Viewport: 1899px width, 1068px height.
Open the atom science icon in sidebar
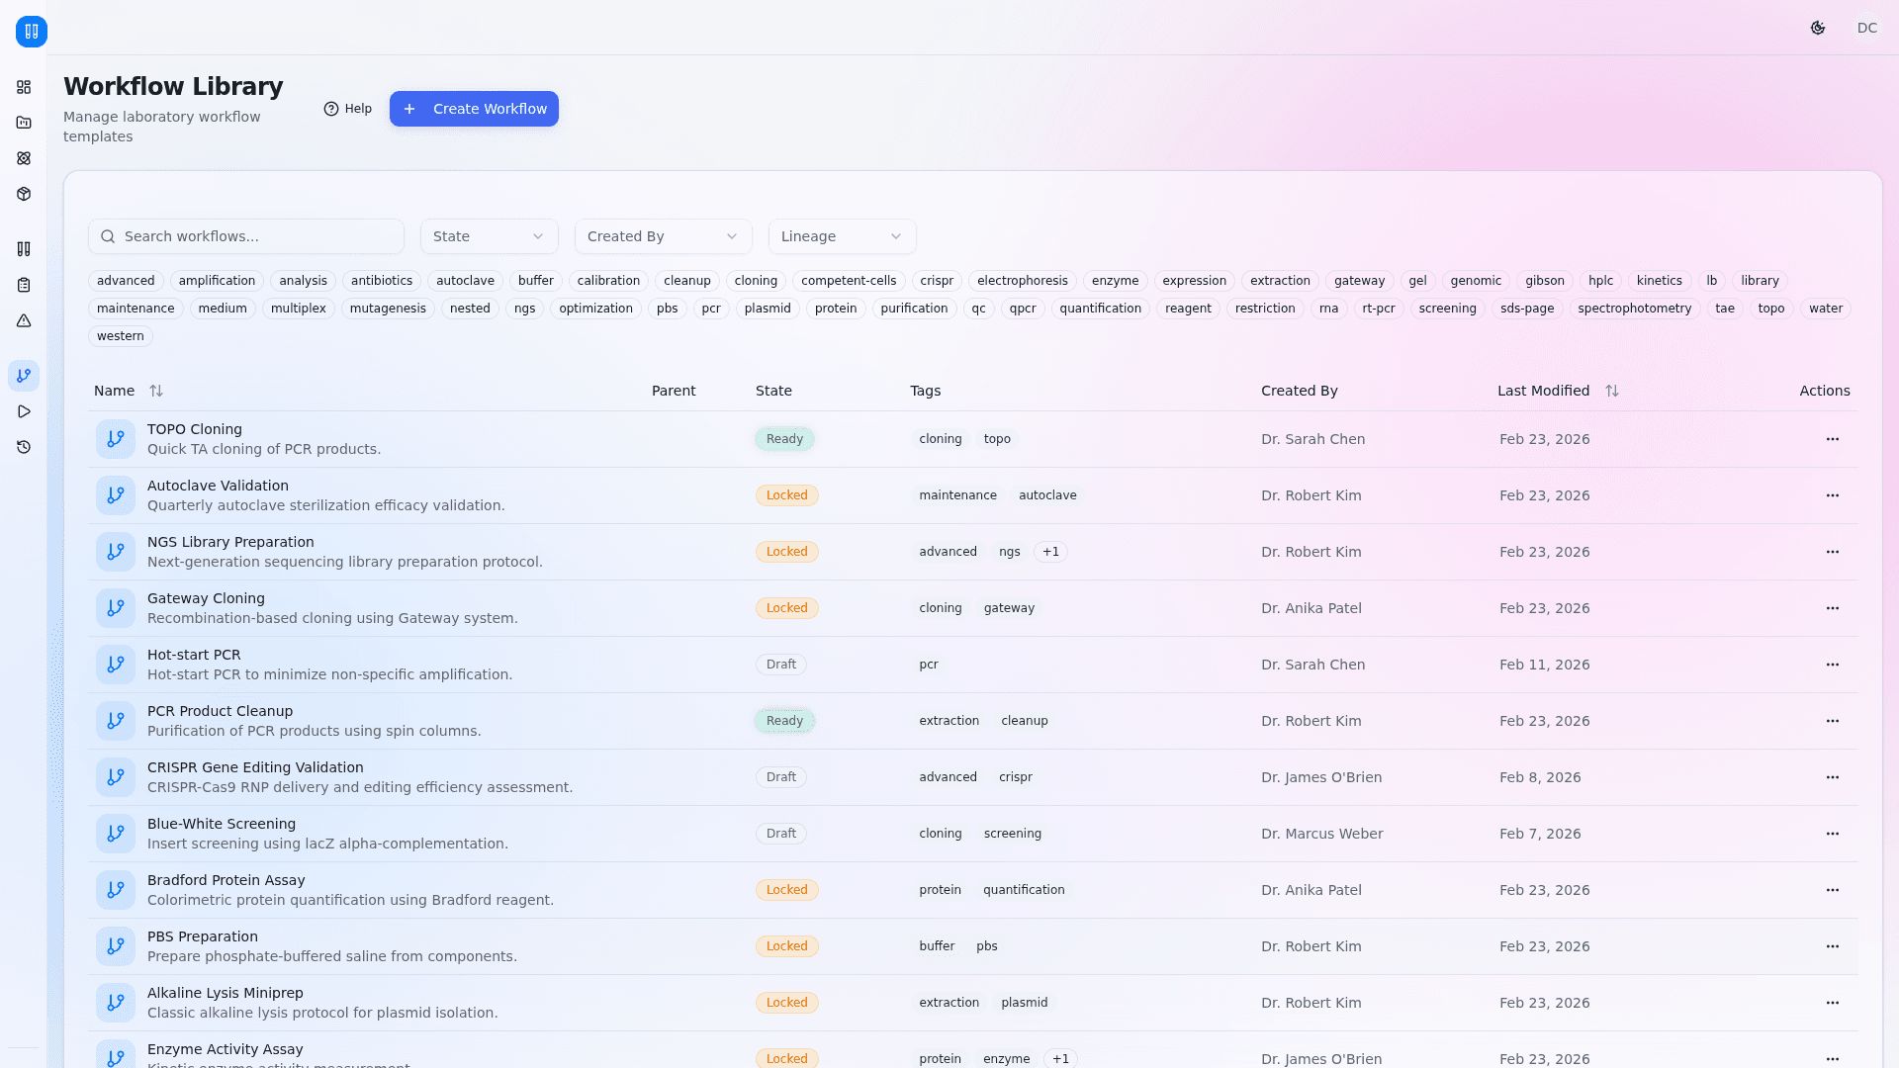pyautogui.click(x=24, y=158)
